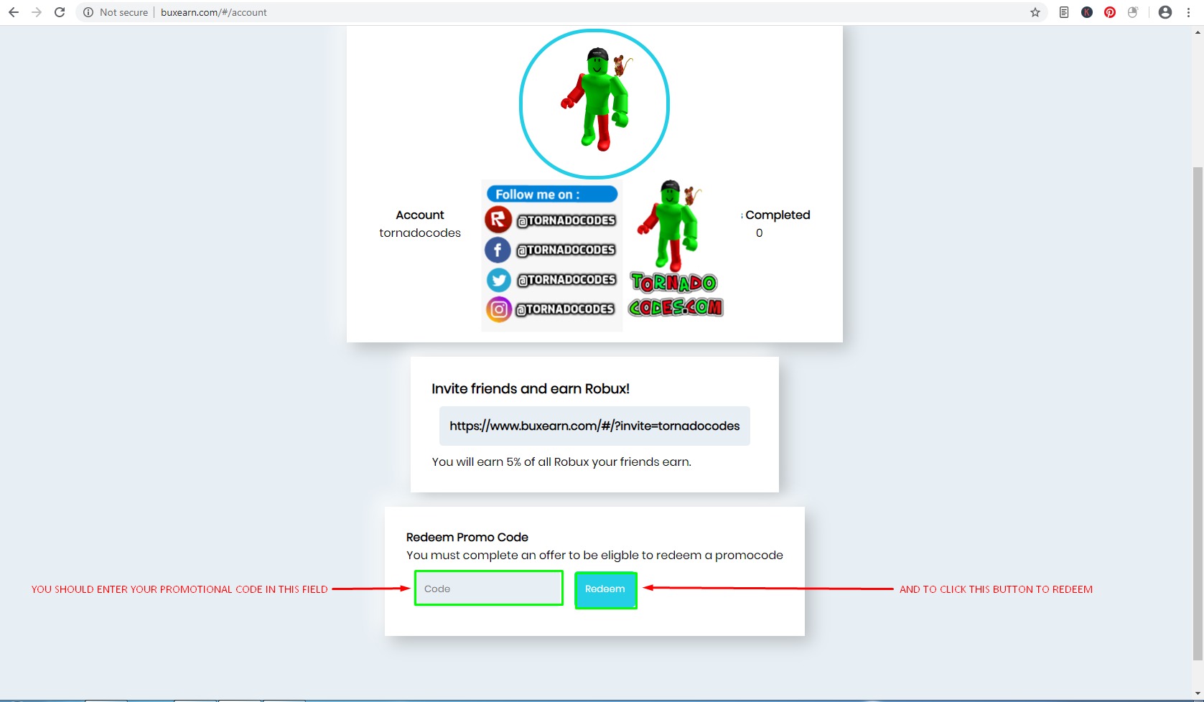Click the browser back arrow

click(14, 12)
